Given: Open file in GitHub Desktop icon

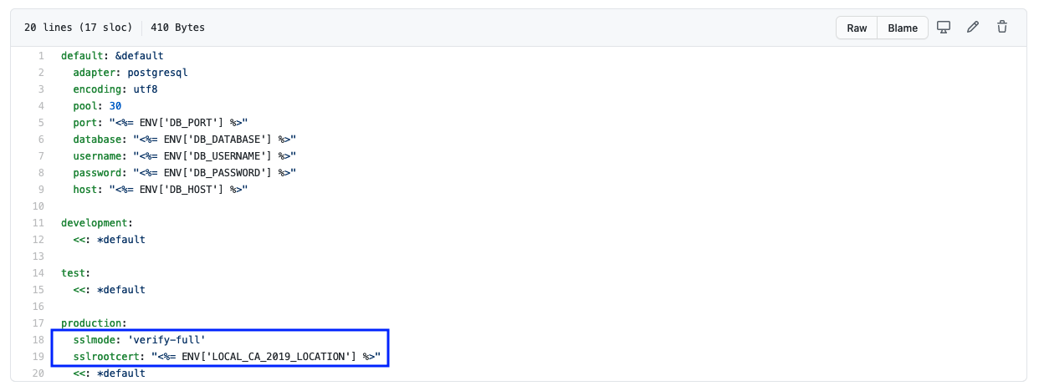Looking at the screenshot, I should (944, 28).
